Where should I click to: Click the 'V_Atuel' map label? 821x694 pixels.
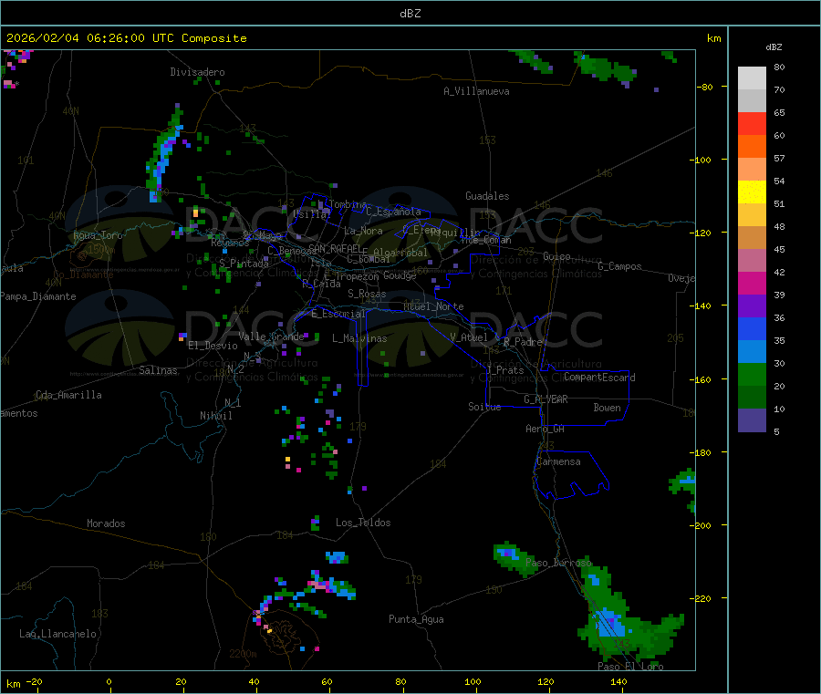point(469,337)
